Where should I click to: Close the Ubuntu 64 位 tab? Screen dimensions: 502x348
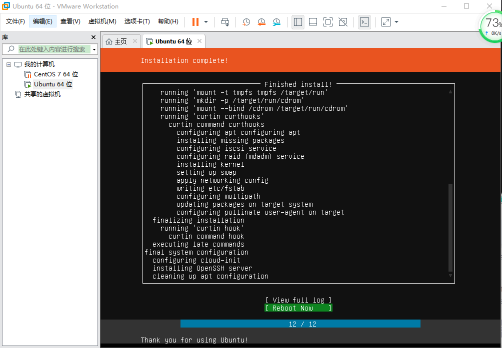click(199, 41)
